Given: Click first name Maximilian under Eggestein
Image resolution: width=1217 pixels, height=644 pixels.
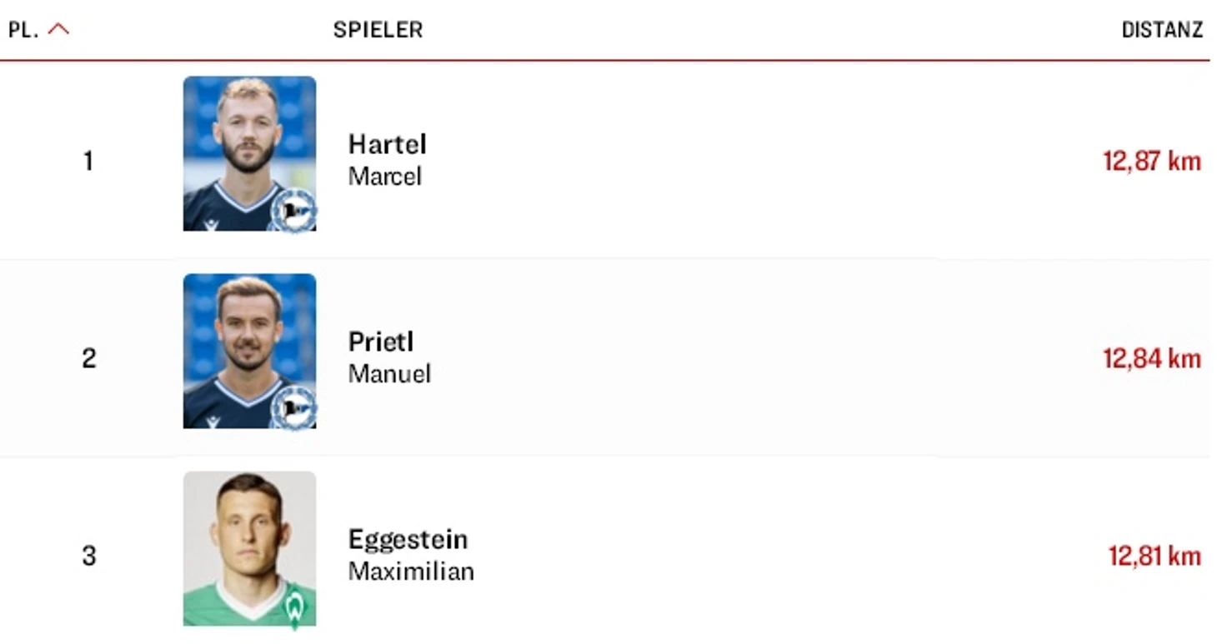Looking at the screenshot, I should [411, 572].
